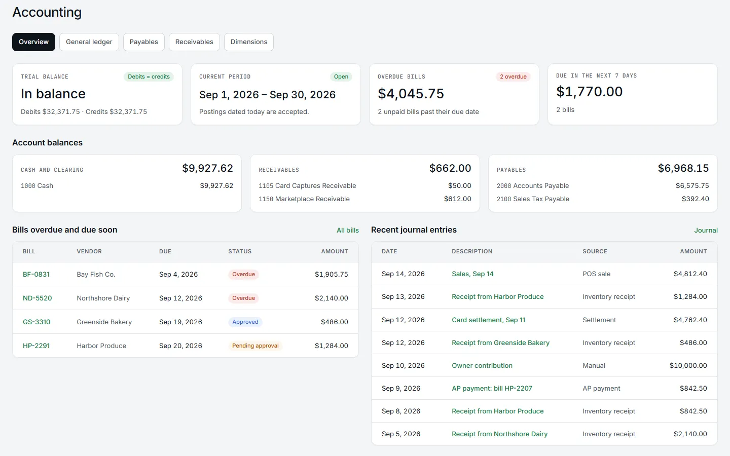Image resolution: width=730 pixels, height=456 pixels.
Task: Open AP payment: bill HP-2207 entry
Action: coord(492,388)
